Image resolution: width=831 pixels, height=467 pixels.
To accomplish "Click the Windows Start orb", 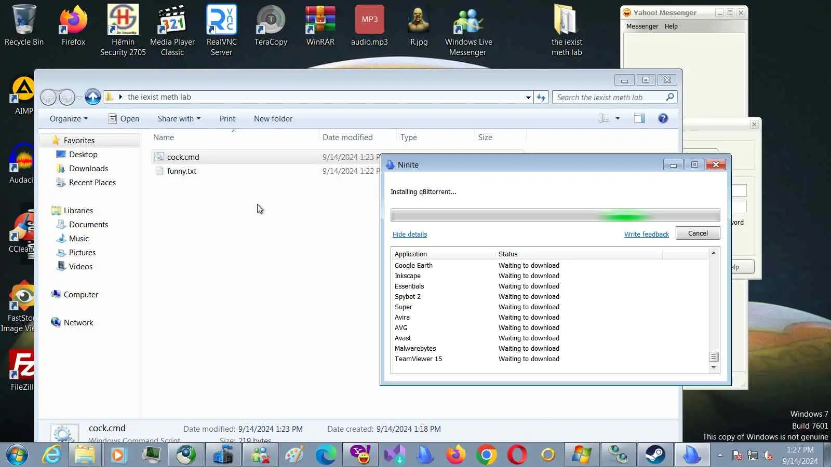I will (x=17, y=455).
